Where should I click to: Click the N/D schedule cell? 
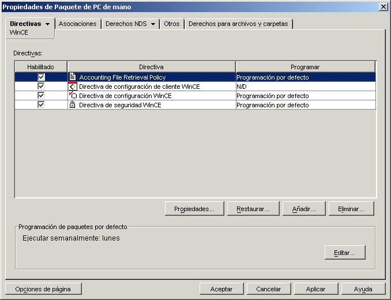(306, 87)
